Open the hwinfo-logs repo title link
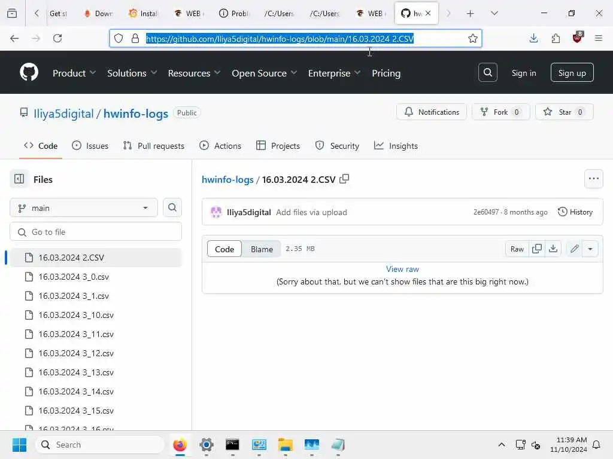The image size is (613, 459). [136, 114]
